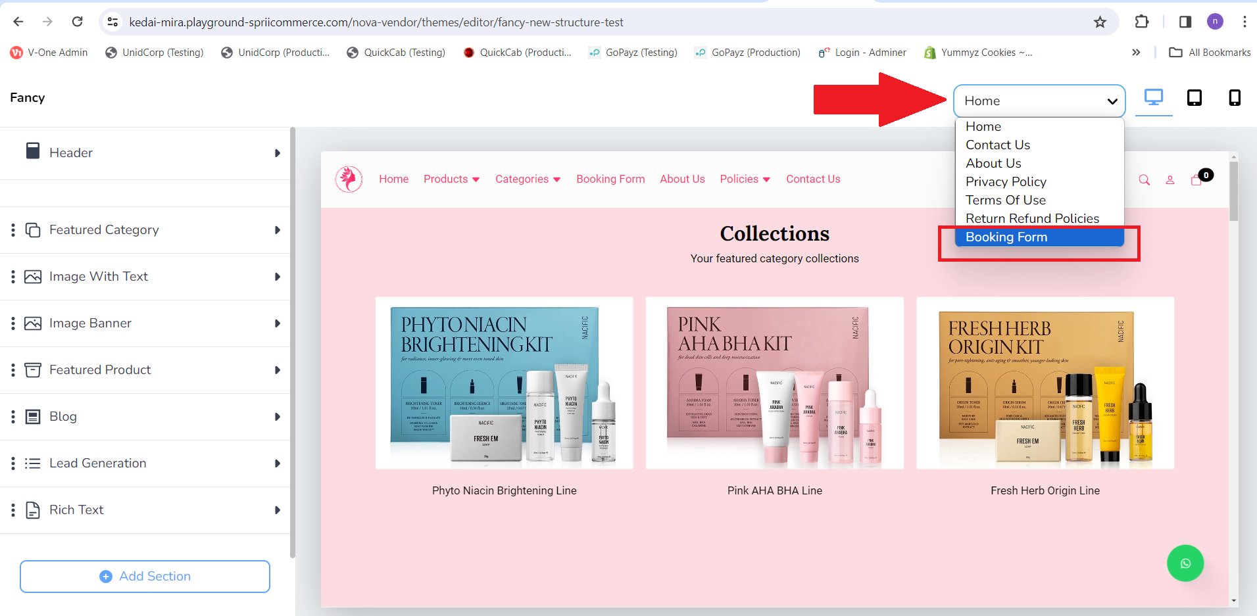Select Privacy Policy in dropdown list

point(1039,181)
